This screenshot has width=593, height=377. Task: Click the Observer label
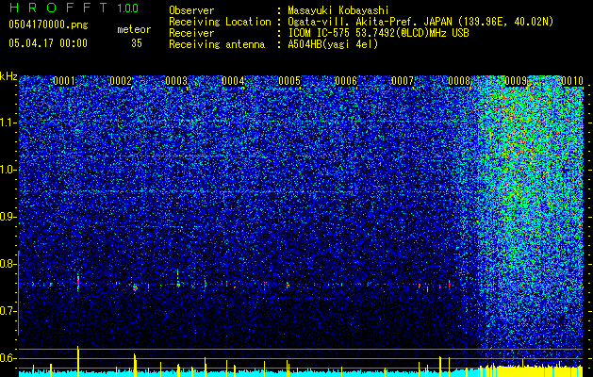click(x=191, y=10)
